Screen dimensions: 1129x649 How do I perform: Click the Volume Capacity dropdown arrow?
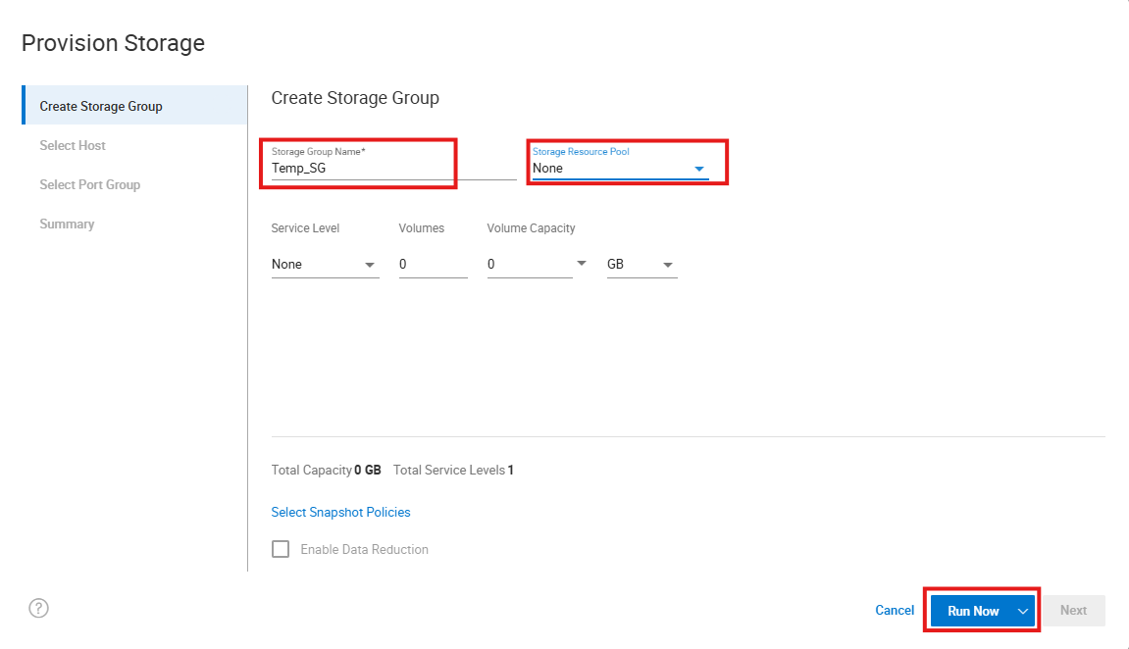[582, 264]
